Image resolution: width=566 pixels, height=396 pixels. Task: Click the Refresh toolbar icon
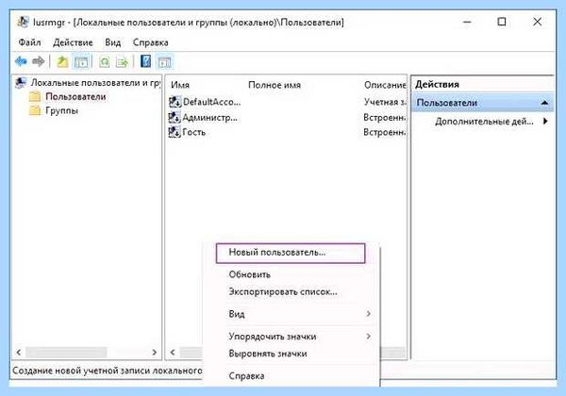(x=105, y=62)
